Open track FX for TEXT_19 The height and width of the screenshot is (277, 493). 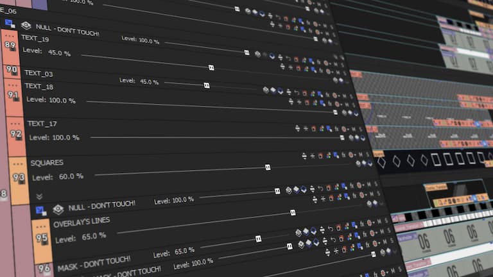(x=321, y=71)
